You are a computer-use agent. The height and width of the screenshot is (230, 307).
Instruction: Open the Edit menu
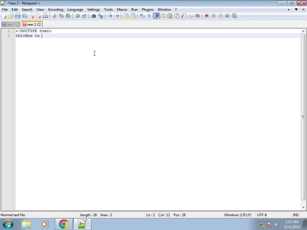[15, 10]
